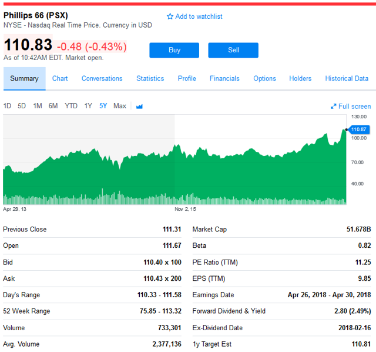The image size is (376, 352).
Task: Click Ex-Dividend Date value 2018-02-16
Action: (x=355, y=328)
